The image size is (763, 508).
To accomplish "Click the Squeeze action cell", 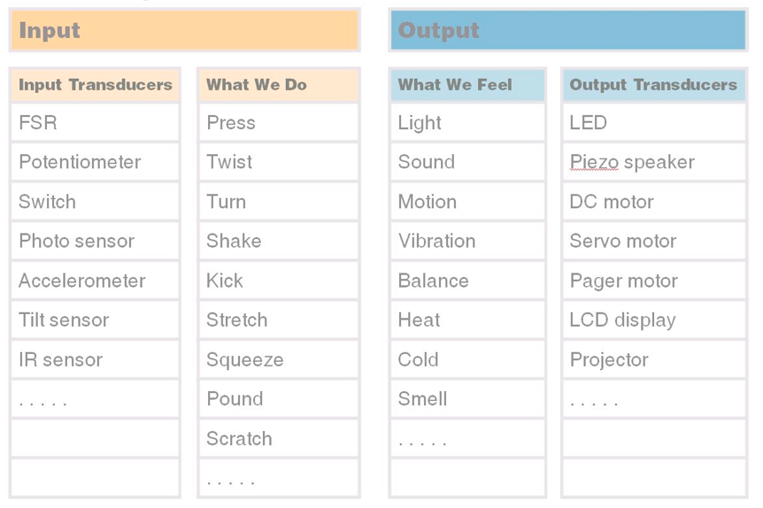I will click(x=278, y=359).
